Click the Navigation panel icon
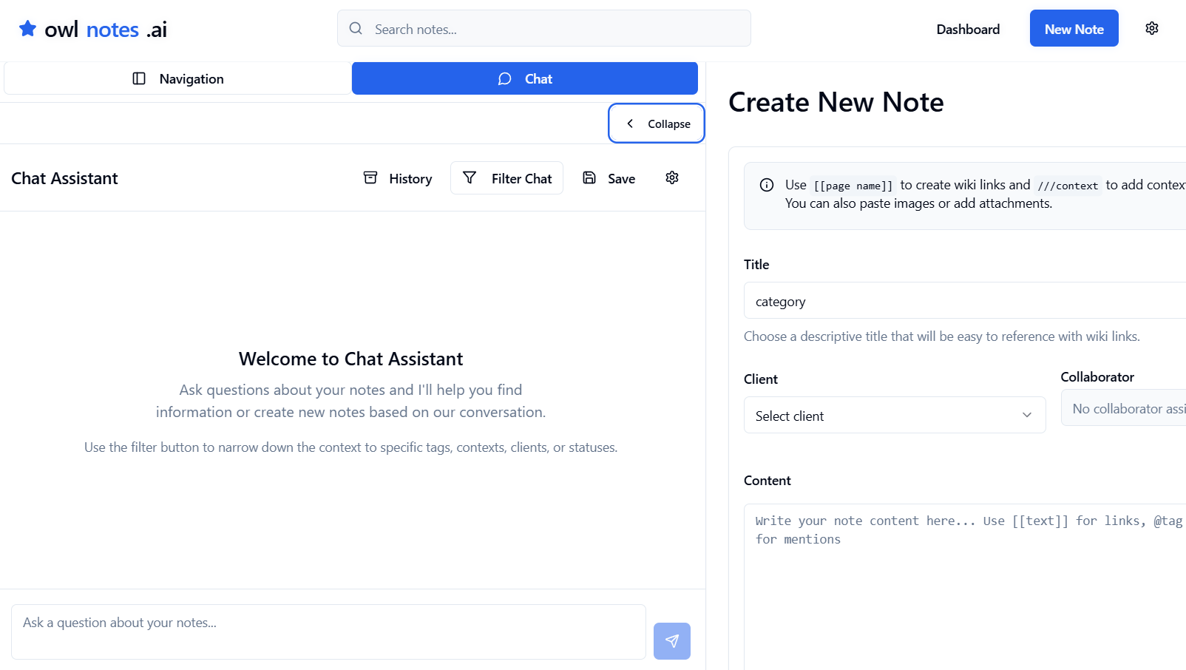This screenshot has width=1186, height=670. click(139, 78)
